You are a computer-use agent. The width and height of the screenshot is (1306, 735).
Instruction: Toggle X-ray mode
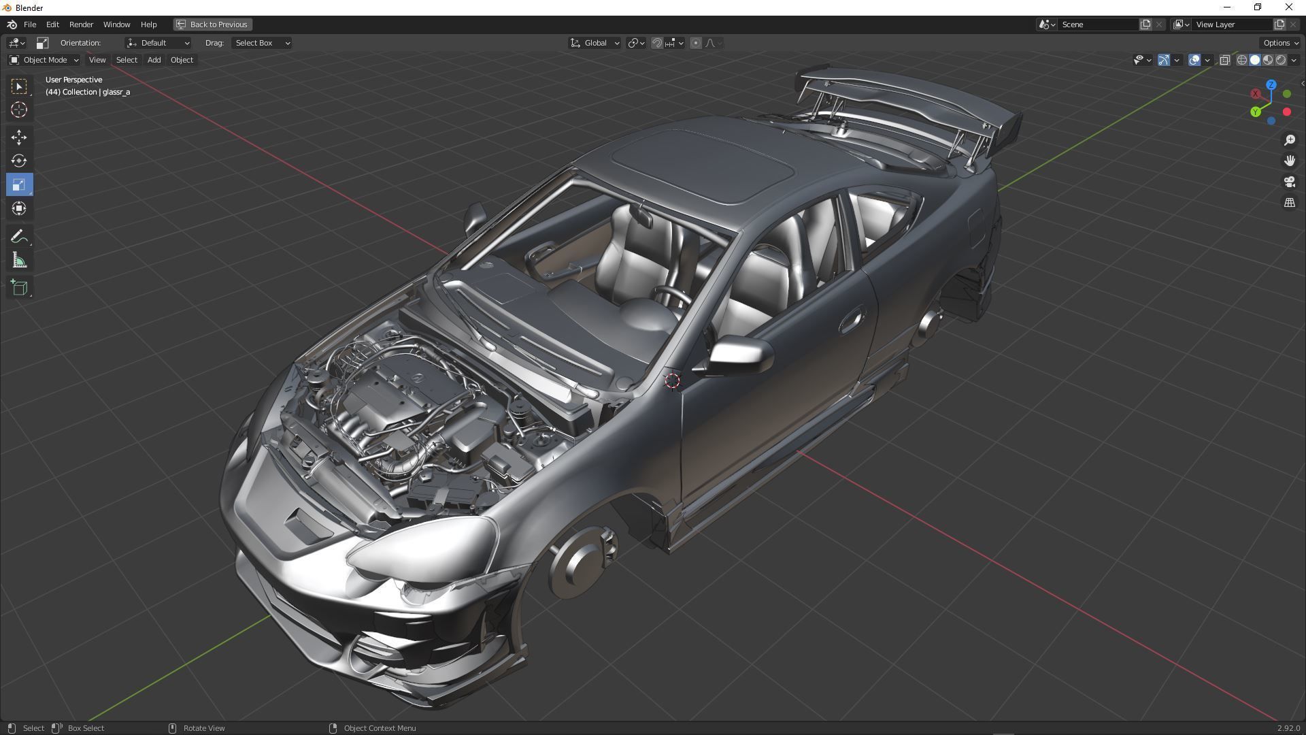(x=1224, y=60)
